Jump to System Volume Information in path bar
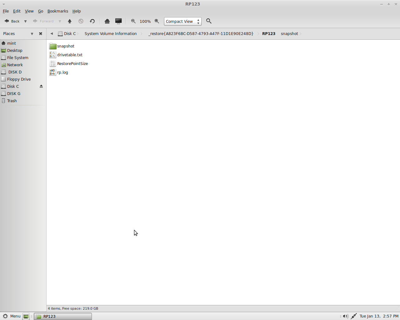 click(x=111, y=33)
